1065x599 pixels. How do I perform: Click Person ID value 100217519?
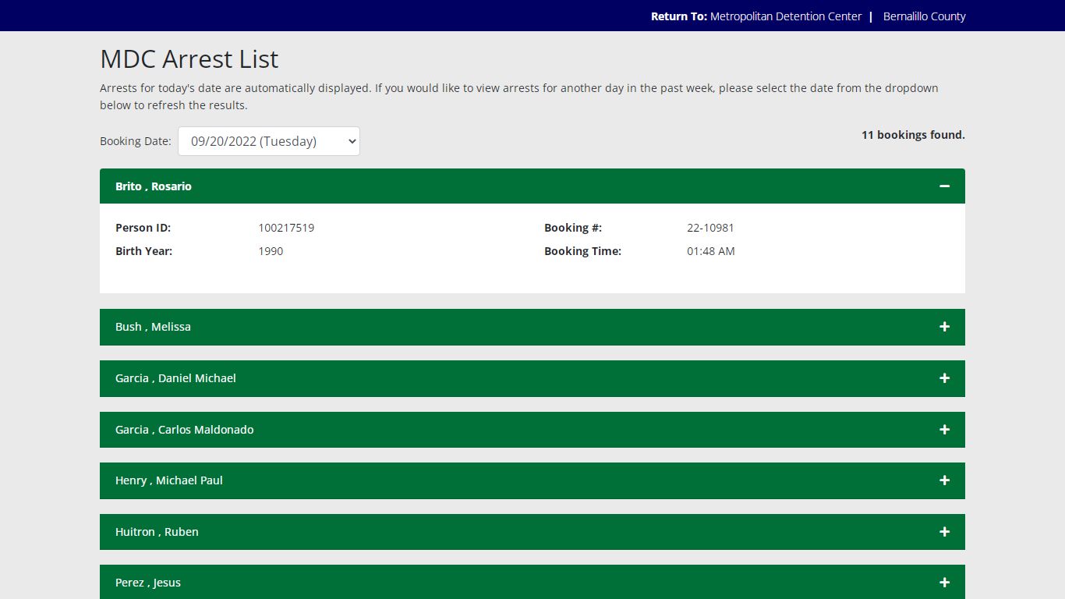click(286, 228)
